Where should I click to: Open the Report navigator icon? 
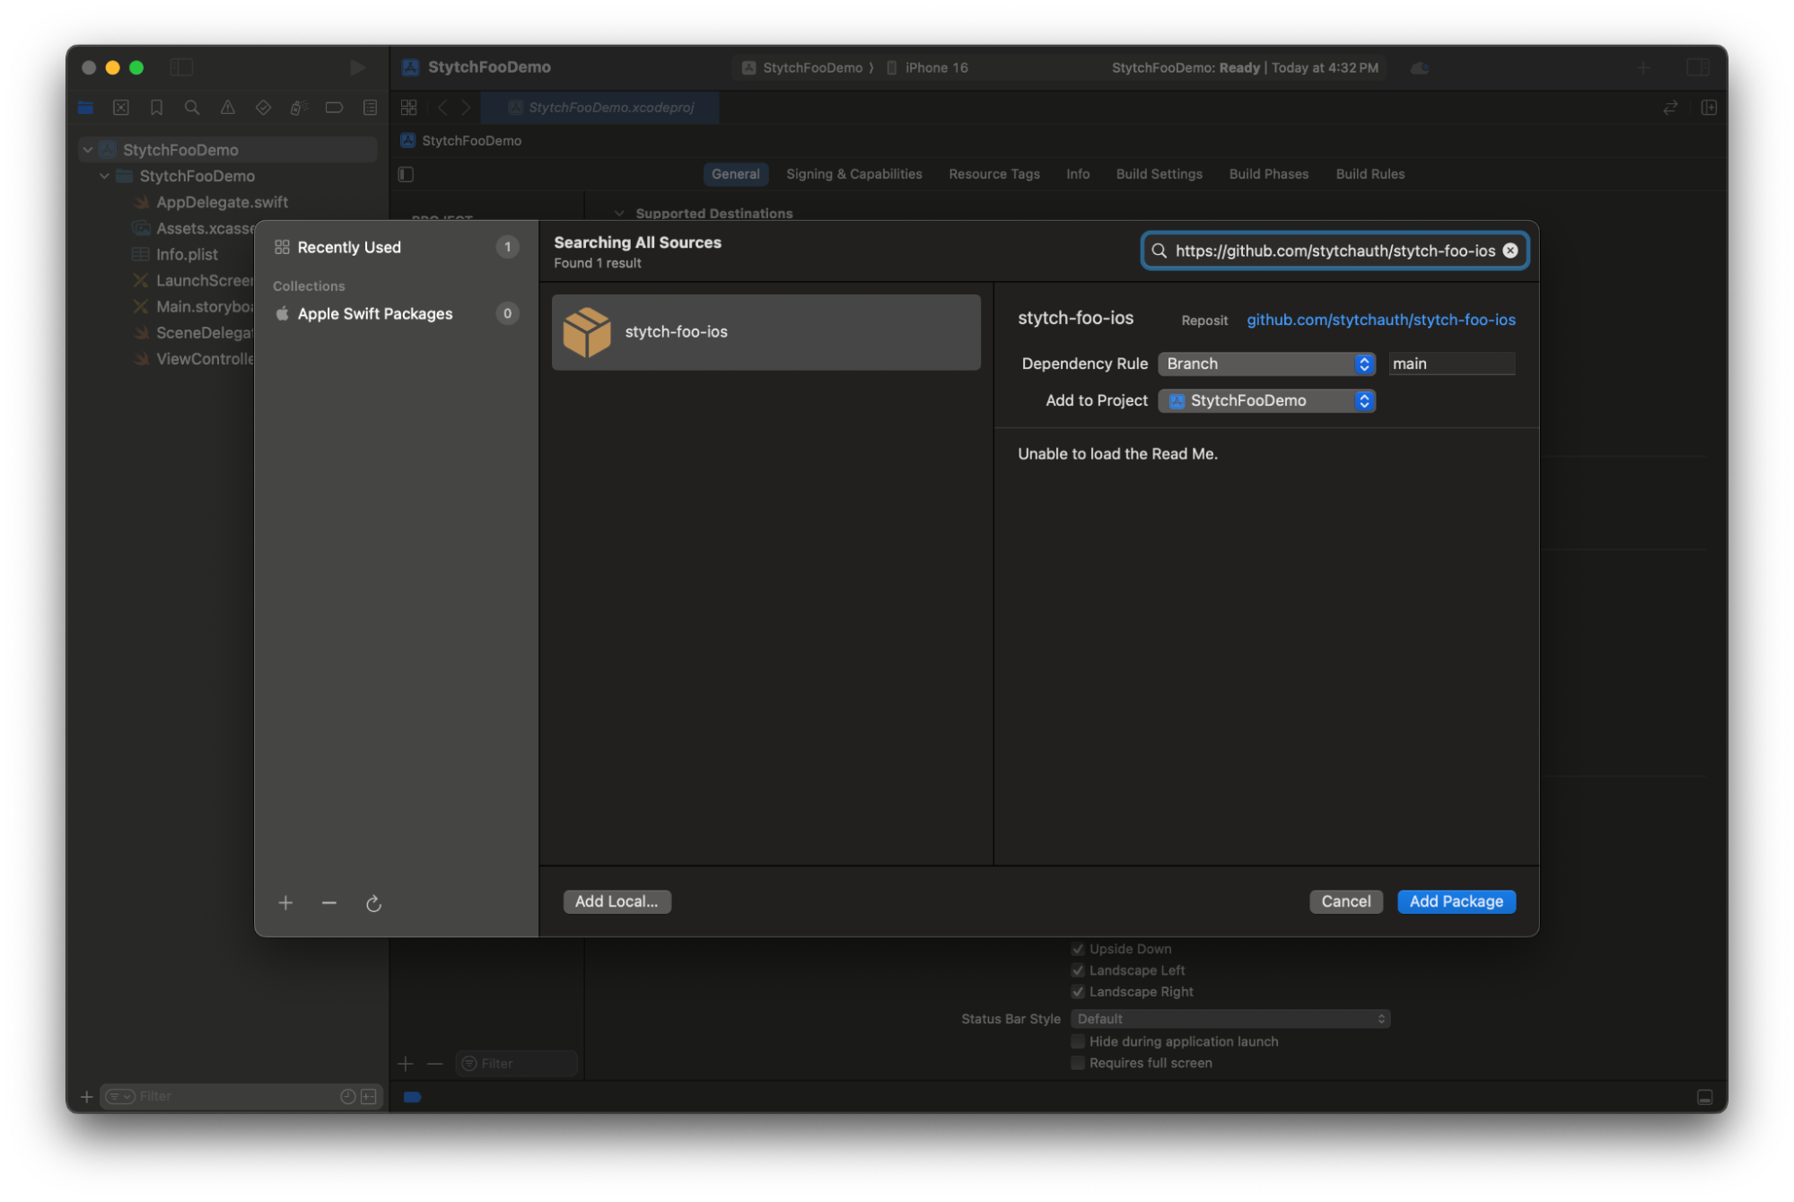pos(370,108)
